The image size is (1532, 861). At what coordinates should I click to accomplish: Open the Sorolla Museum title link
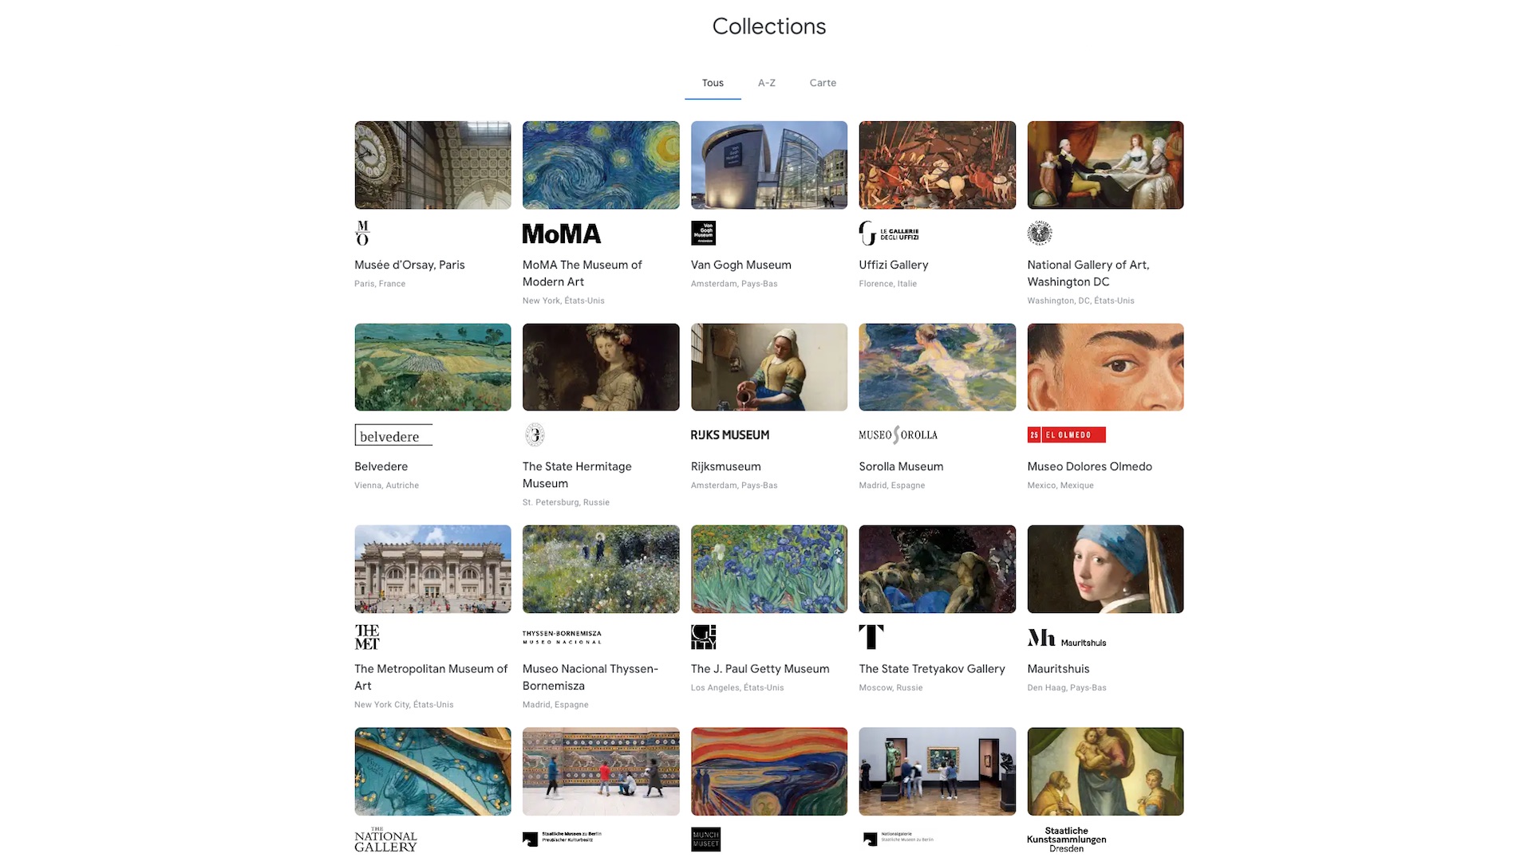(x=901, y=466)
